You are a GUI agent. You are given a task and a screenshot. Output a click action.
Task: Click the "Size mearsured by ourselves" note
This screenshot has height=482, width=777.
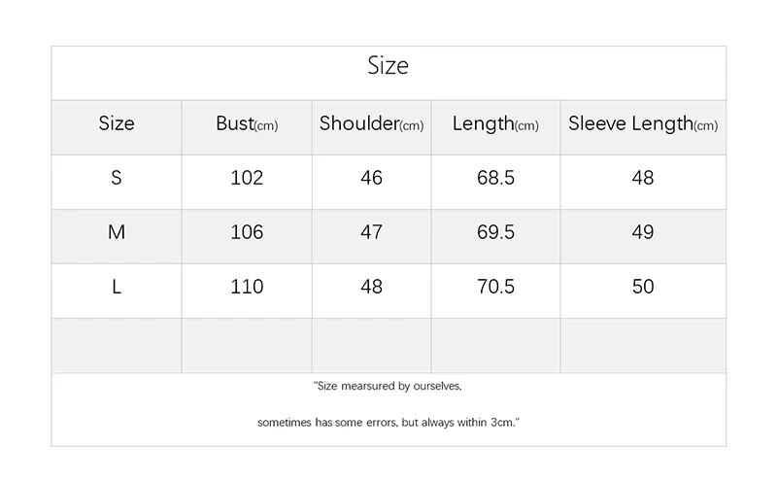(388, 386)
